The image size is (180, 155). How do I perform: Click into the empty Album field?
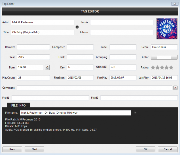pyautogui.click(x=122, y=32)
